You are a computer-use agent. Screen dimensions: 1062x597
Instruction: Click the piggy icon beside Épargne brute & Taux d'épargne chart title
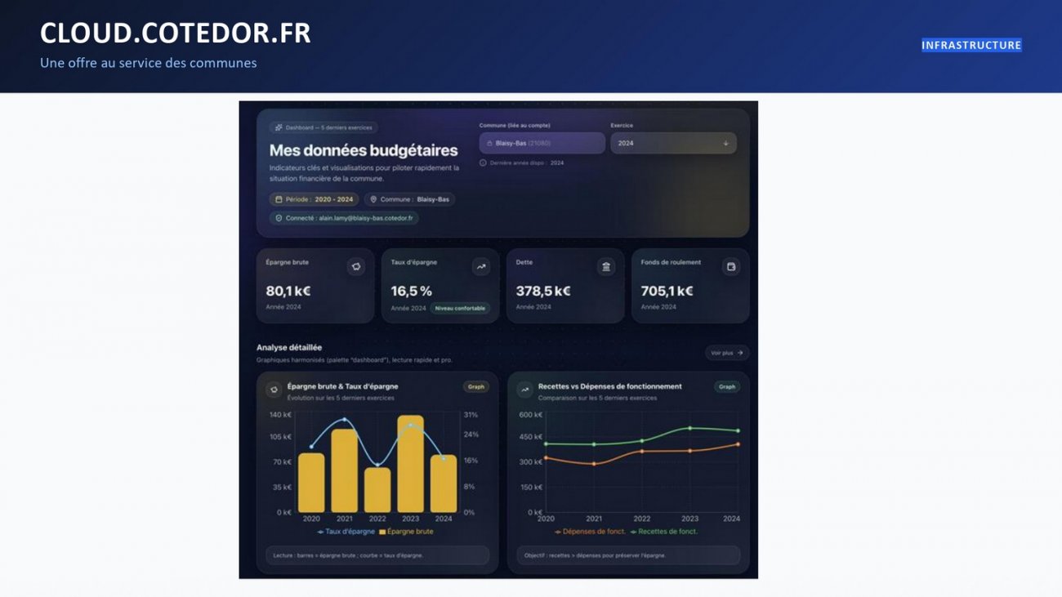[274, 390]
